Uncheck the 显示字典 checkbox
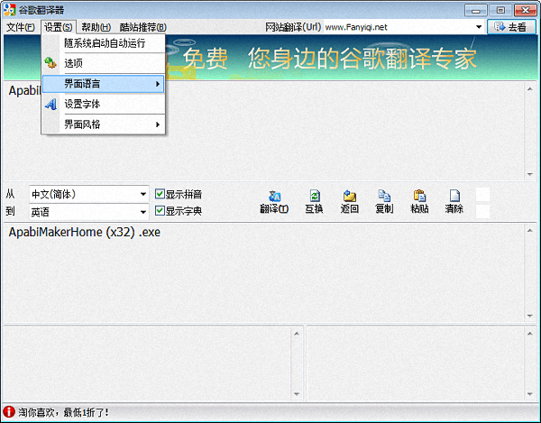 pyautogui.click(x=160, y=211)
